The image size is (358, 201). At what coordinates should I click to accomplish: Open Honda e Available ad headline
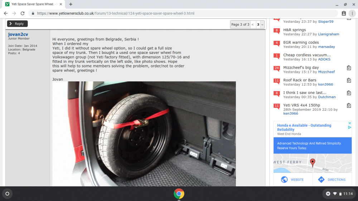304,127
